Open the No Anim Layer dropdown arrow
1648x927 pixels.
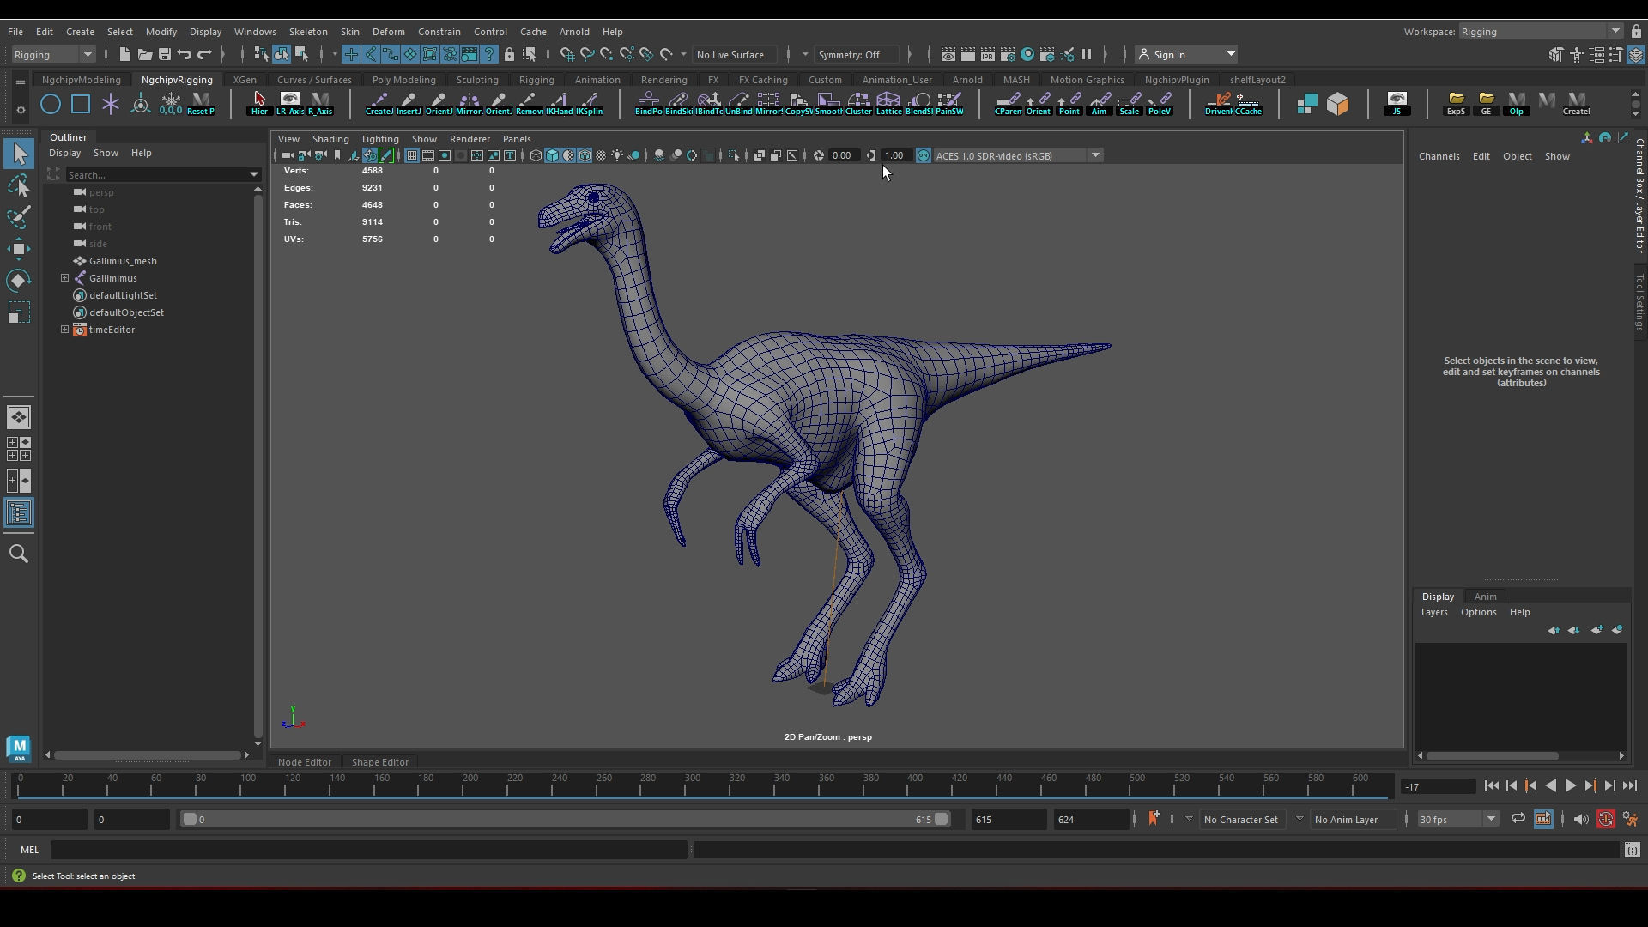coord(1300,819)
